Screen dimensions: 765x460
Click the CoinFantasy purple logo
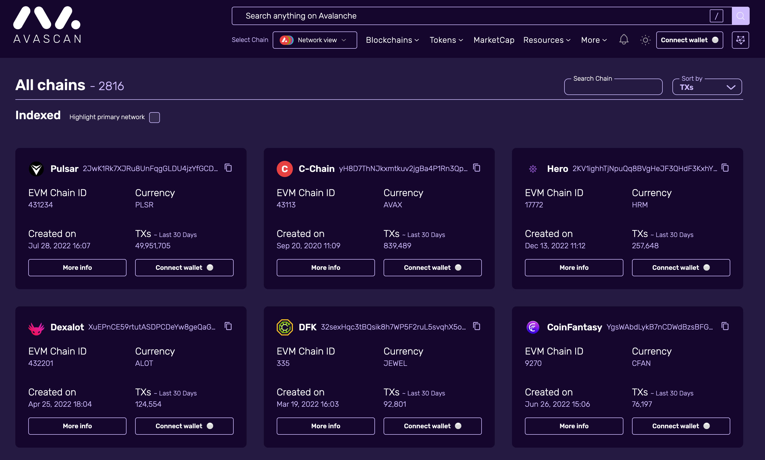pyautogui.click(x=533, y=327)
